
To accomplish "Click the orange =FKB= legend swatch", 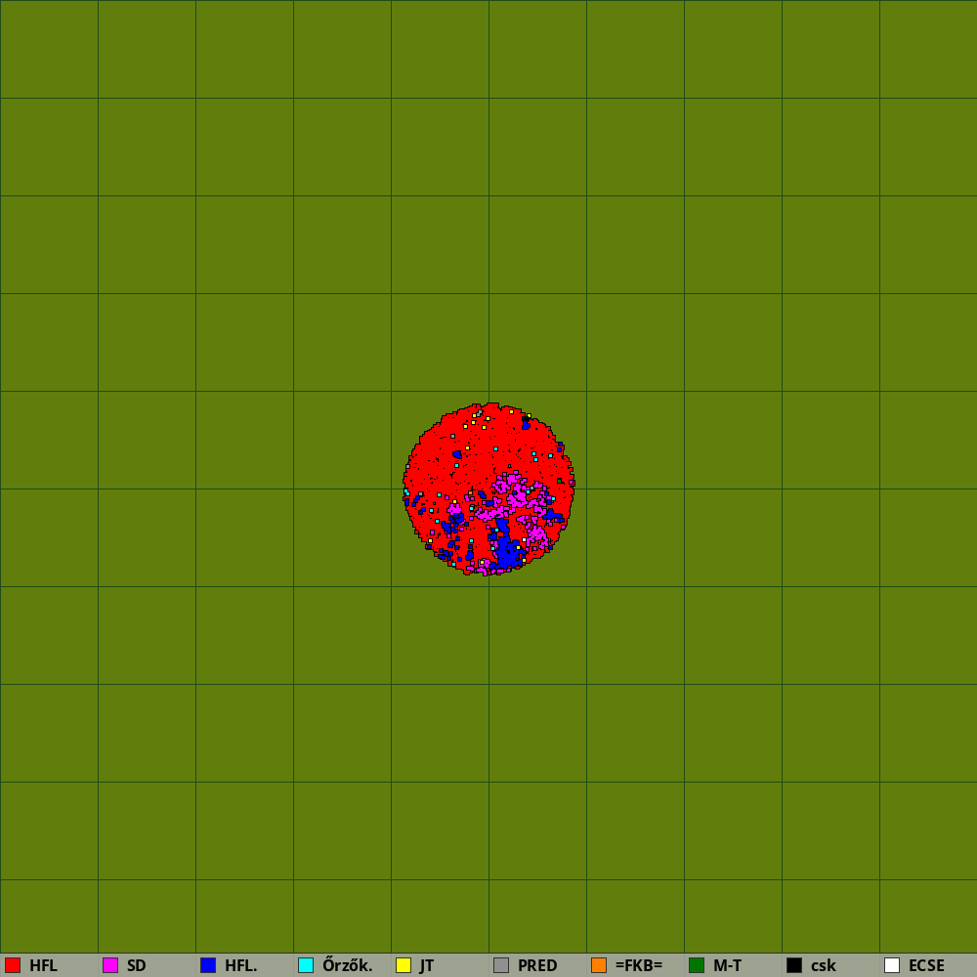I will pos(599,965).
